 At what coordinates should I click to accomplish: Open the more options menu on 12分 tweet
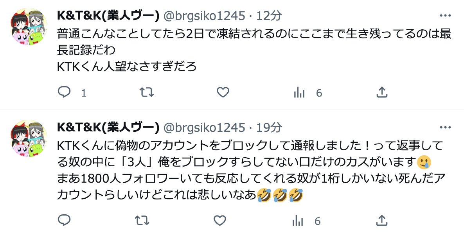pyautogui.click(x=445, y=15)
